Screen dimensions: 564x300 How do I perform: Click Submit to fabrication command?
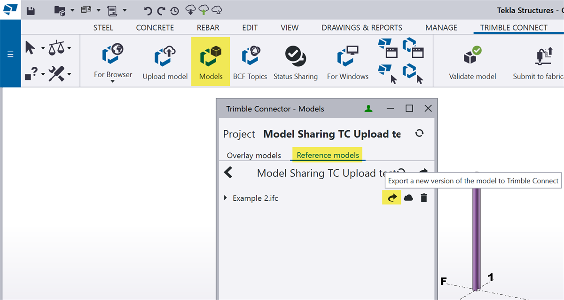pyautogui.click(x=538, y=62)
